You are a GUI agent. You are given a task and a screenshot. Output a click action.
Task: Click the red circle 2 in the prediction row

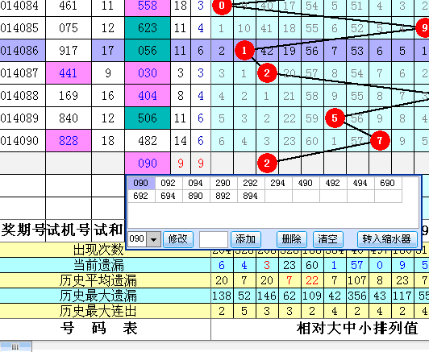coord(267,164)
